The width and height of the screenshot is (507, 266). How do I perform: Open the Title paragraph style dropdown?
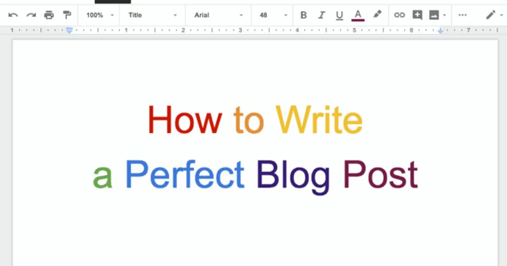[153, 15]
